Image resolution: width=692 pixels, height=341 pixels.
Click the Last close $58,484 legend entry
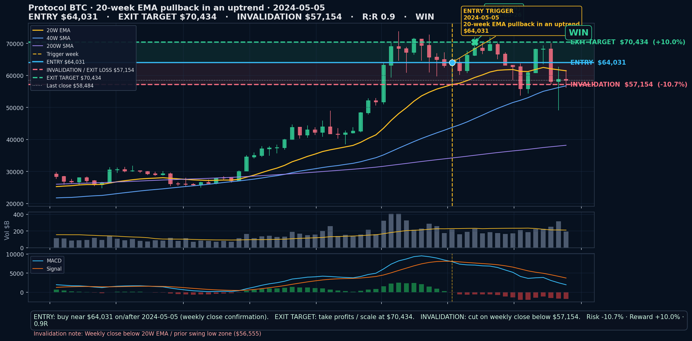click(63, 86)
